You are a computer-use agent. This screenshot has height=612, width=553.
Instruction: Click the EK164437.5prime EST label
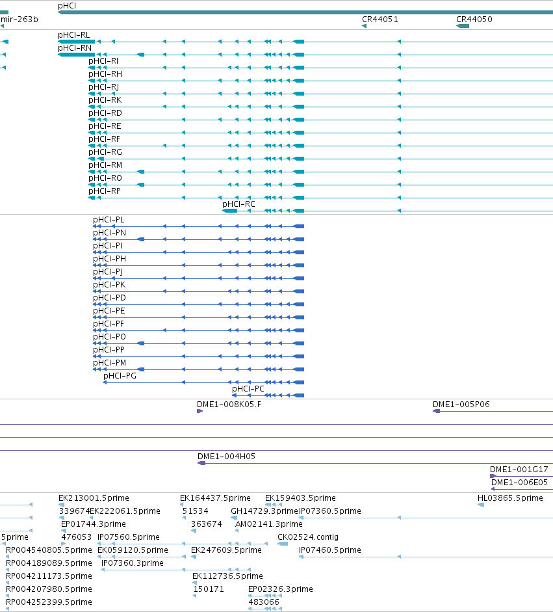pyautogui.click(x=215, y=498)
